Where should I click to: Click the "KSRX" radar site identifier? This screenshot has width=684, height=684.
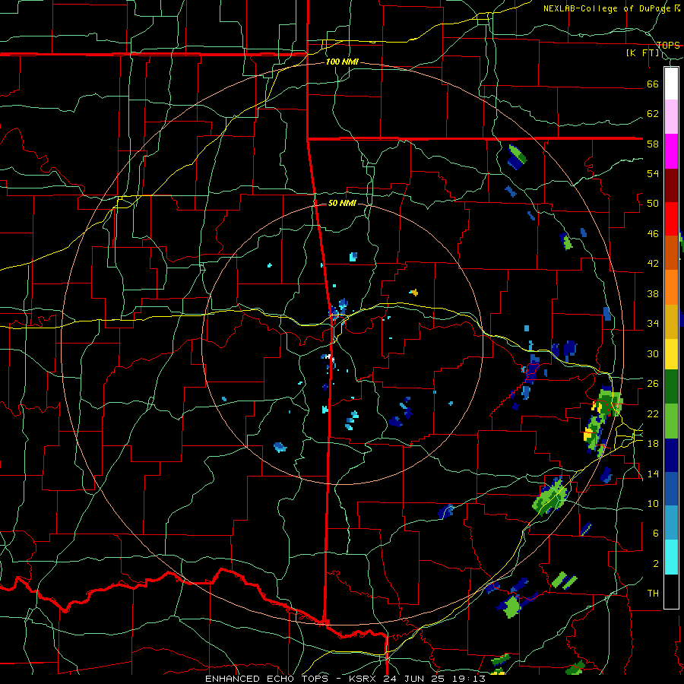pos(364,679)
